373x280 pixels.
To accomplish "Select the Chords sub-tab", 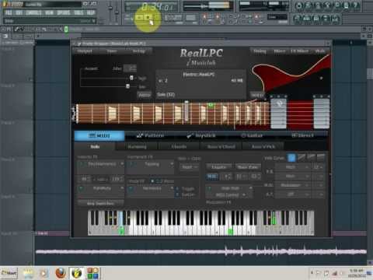I will click(x=179, y=147).
